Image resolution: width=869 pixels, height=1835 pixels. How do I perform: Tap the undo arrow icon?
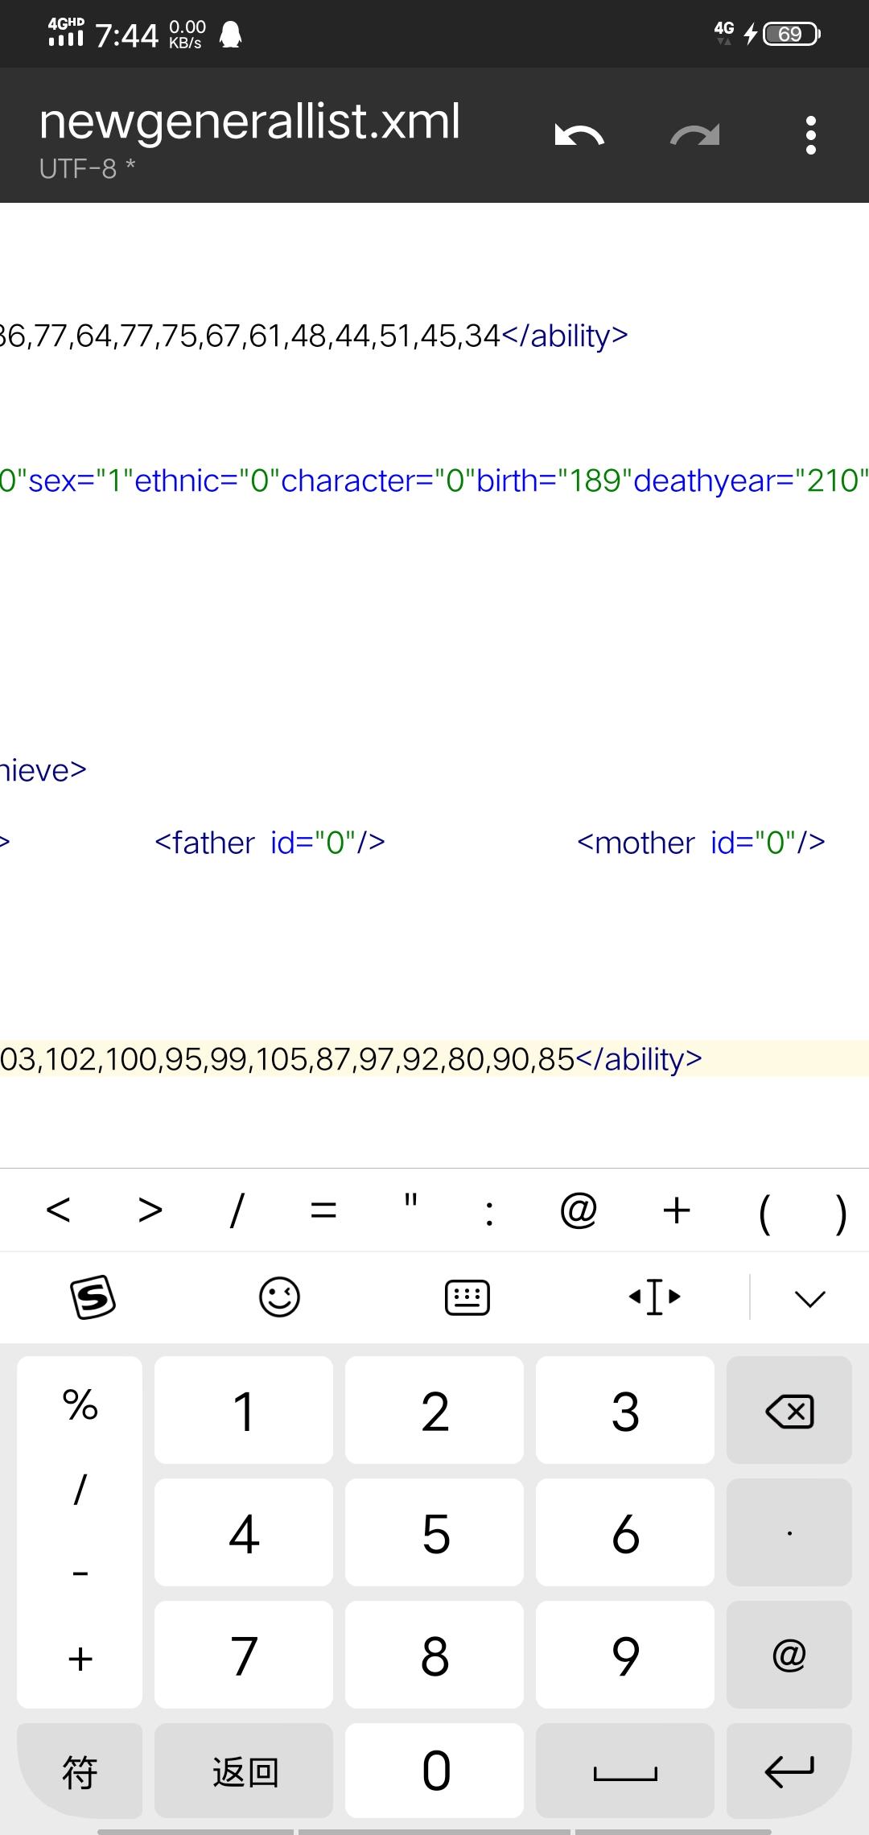(579, 135)
